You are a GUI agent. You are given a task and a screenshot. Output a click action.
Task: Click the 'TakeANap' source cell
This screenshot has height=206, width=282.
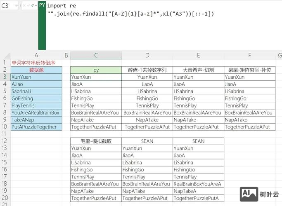(x=36, y=120)
